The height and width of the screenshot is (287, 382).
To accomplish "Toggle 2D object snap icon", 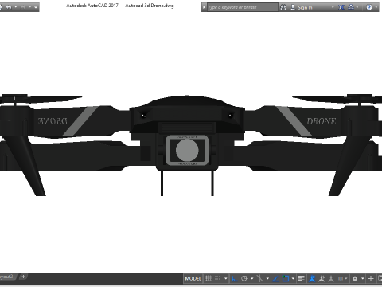I will coord(286,278).
